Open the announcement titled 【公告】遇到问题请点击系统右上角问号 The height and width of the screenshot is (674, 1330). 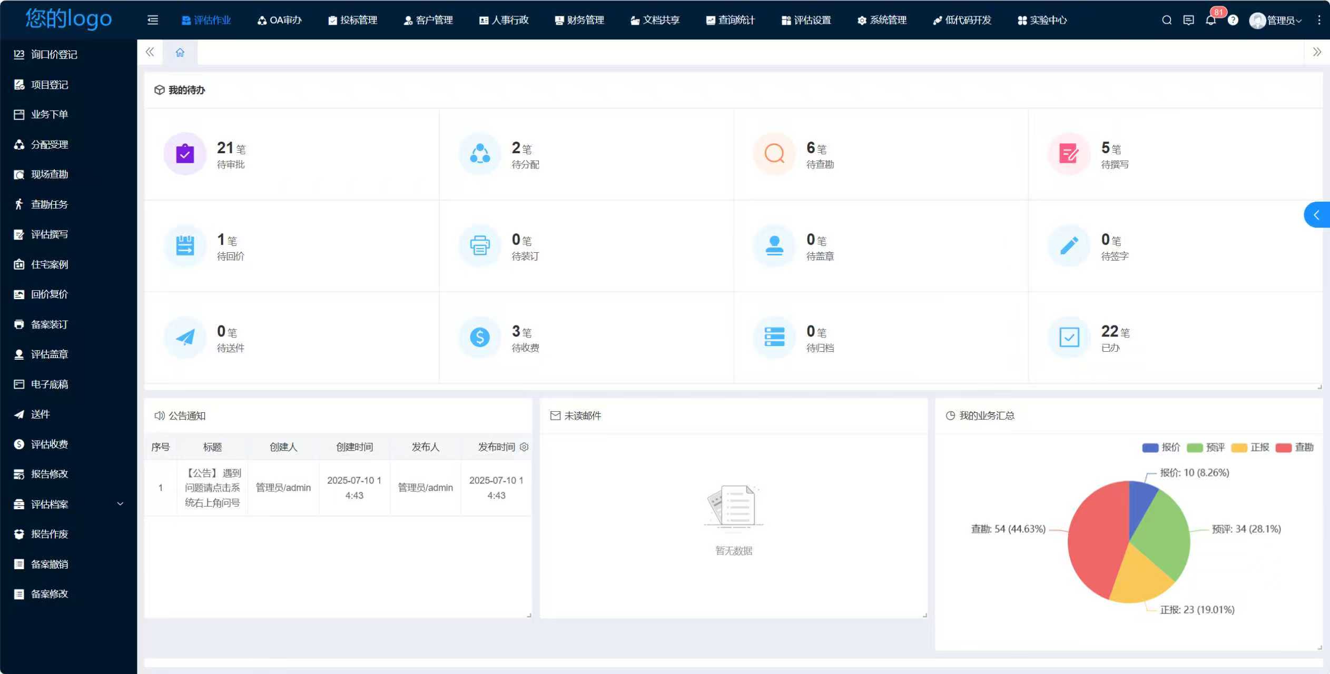[x=212, y=488]
